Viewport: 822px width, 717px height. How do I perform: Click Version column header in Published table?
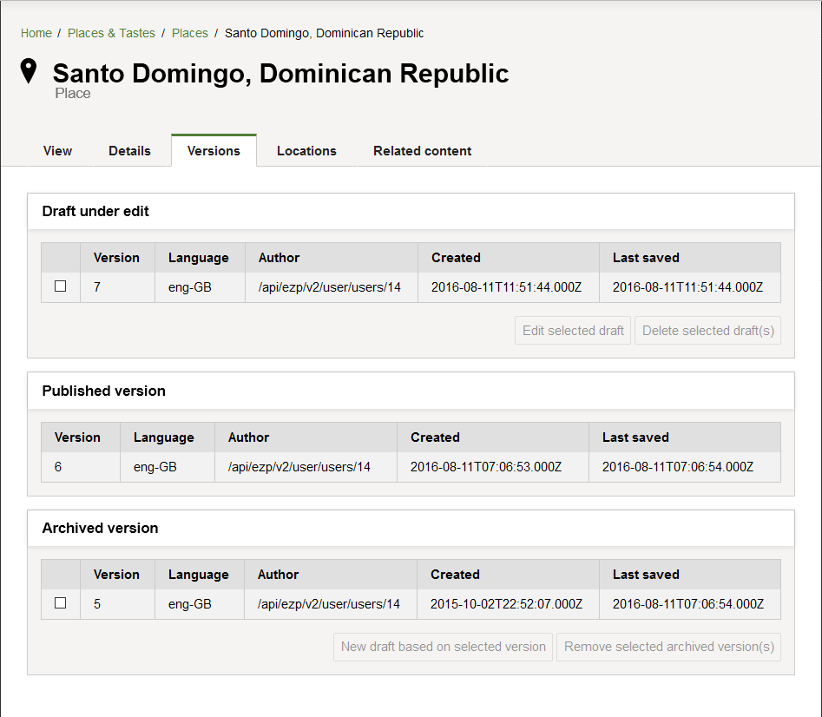click(x=77, y=437)
